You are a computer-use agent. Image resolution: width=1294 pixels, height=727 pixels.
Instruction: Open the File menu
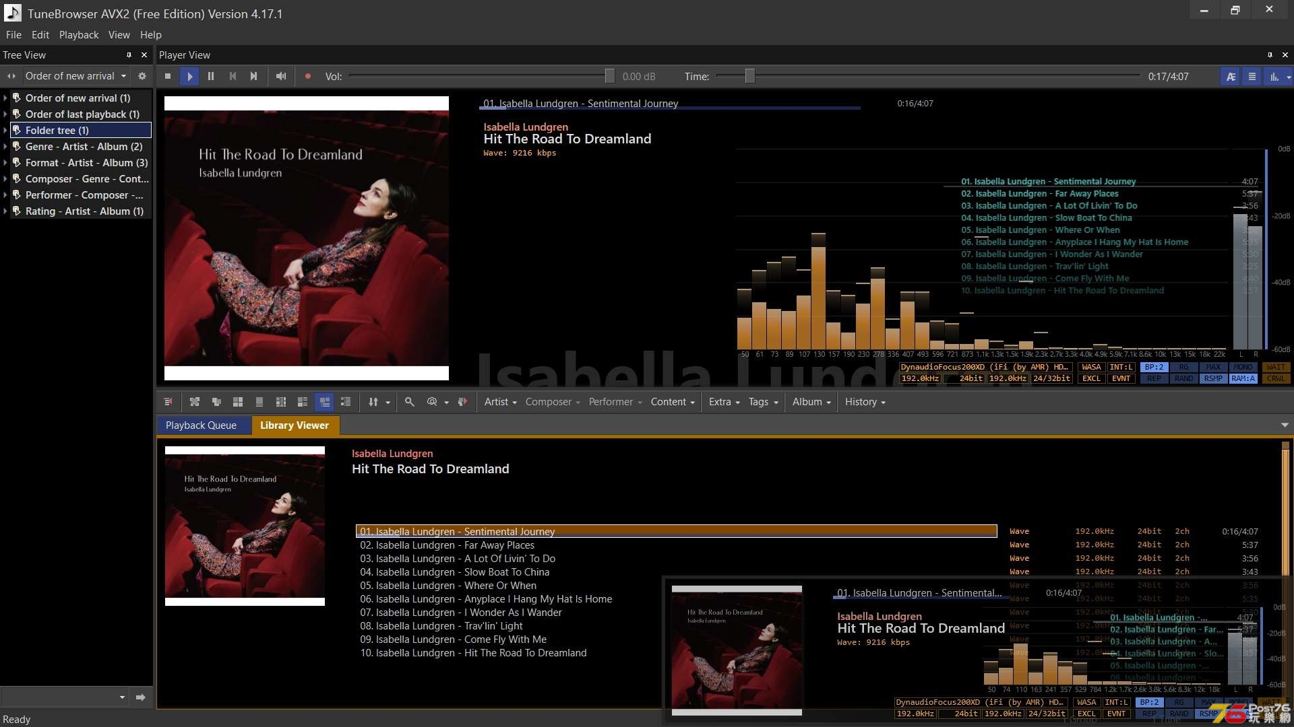(x=13, y=35)
